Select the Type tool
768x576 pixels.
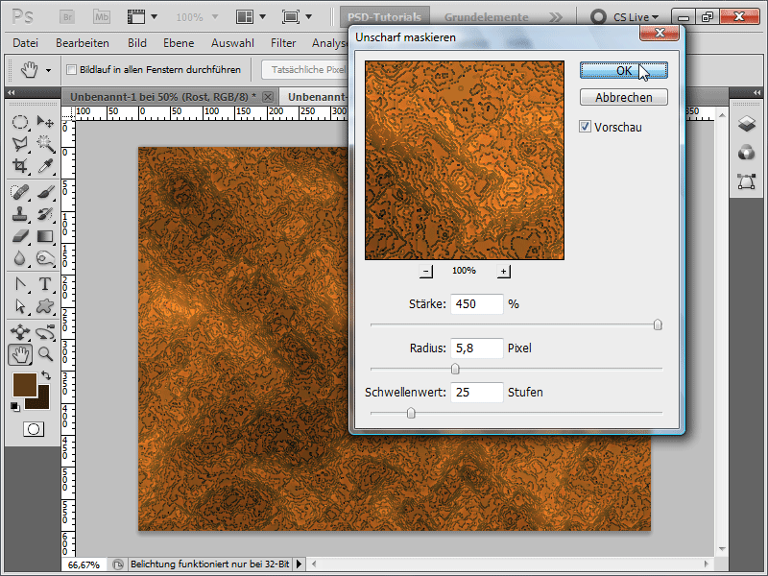45,284
